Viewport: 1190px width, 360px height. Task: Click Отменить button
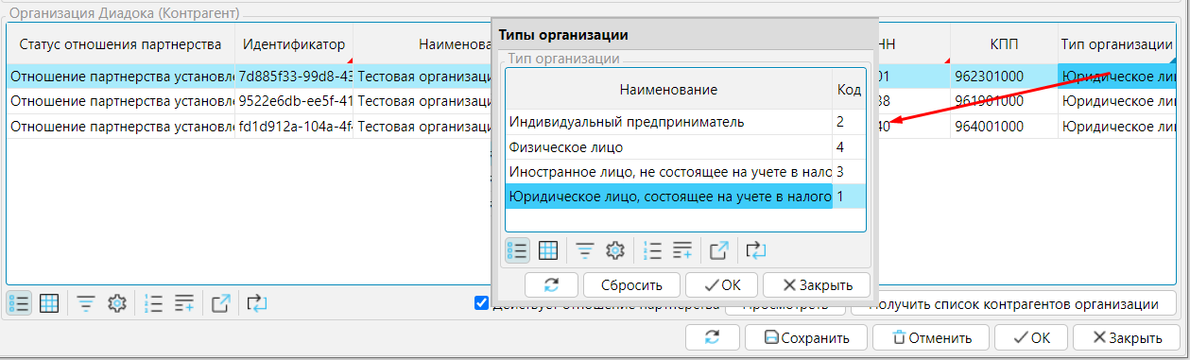point(931,337)
